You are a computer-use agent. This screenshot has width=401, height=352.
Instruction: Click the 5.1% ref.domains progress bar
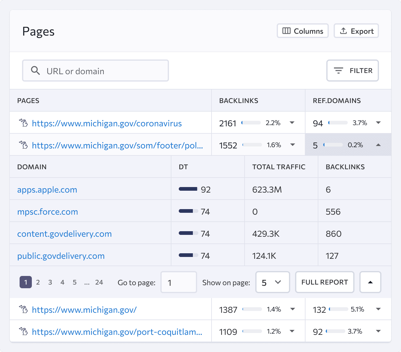point(338,309)
